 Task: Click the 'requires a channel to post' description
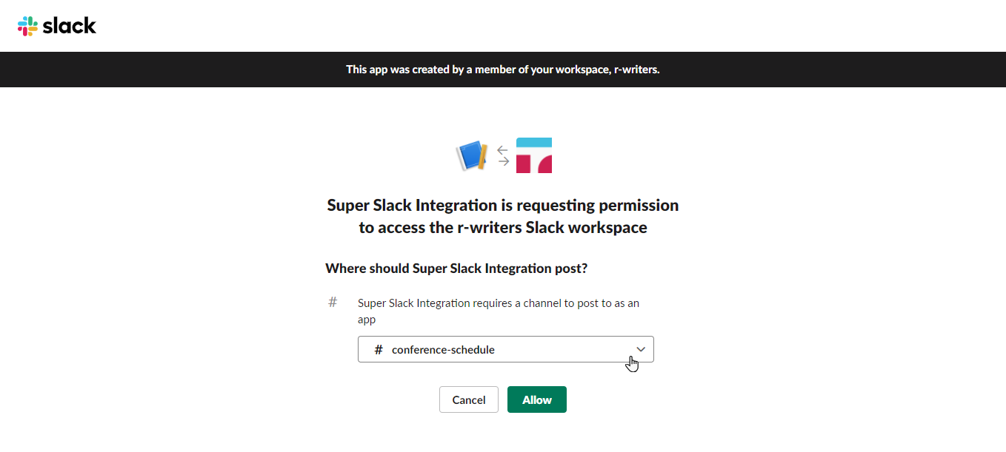(498, 303)
